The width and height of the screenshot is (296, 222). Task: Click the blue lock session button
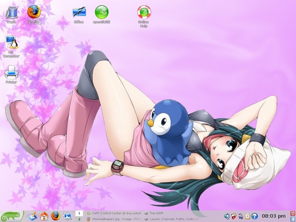[x=293, y=219]
